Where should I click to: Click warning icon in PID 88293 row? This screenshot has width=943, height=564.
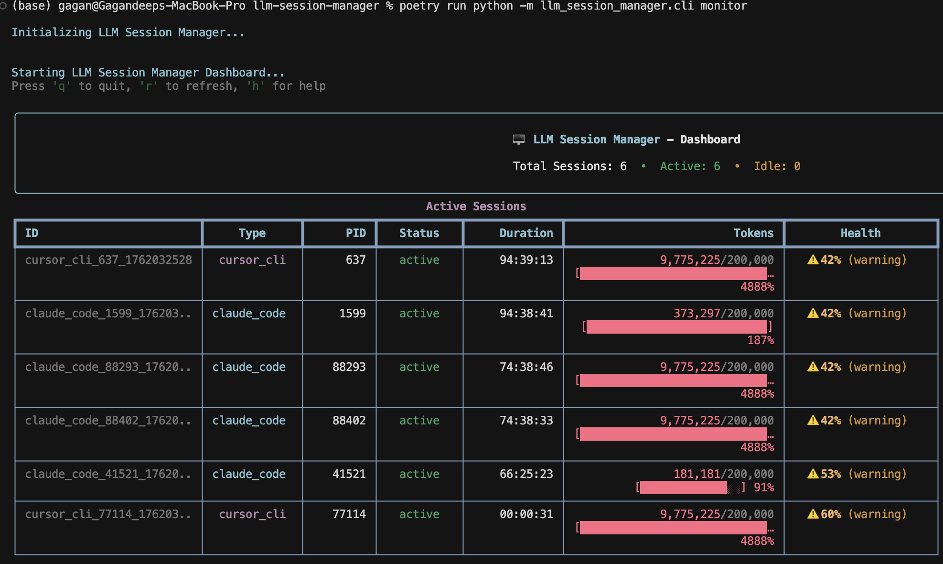[x=813, y=367]
